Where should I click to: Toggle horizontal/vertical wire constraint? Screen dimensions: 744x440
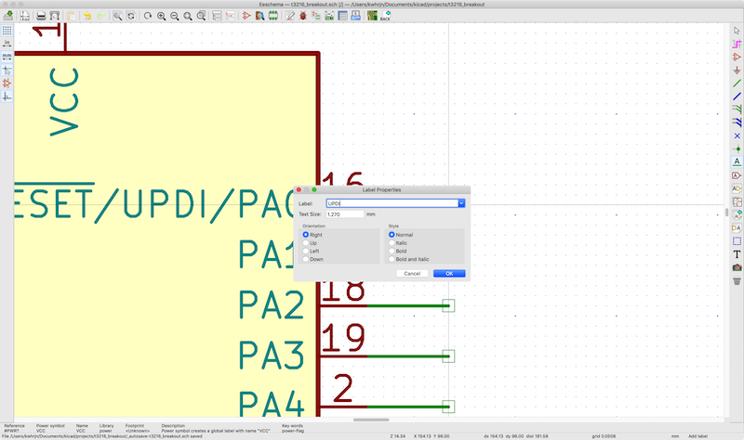click(7, 97)
